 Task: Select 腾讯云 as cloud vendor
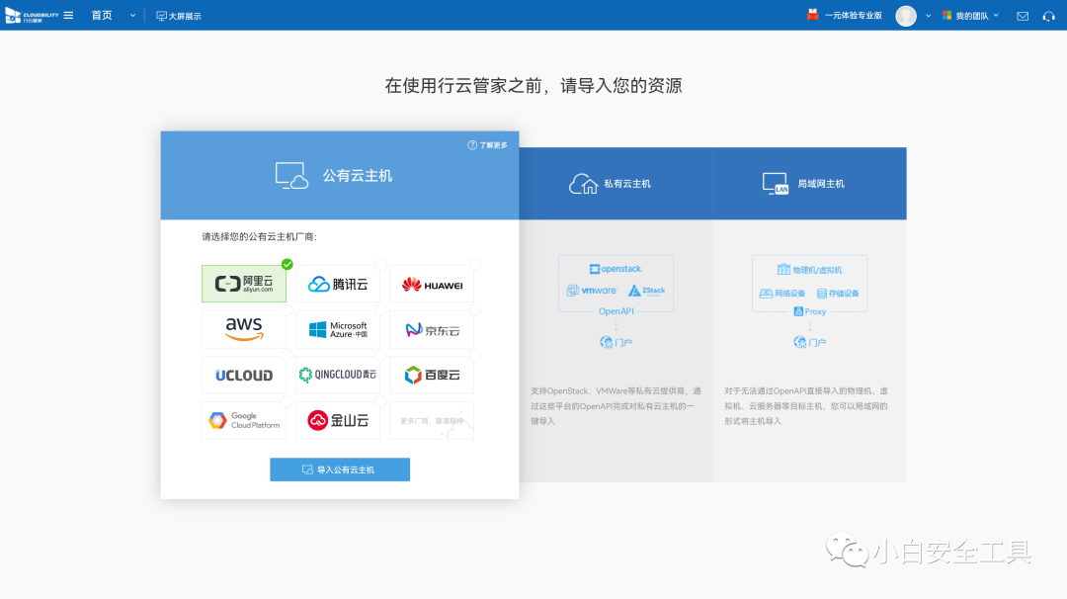[x=338, y=284]
